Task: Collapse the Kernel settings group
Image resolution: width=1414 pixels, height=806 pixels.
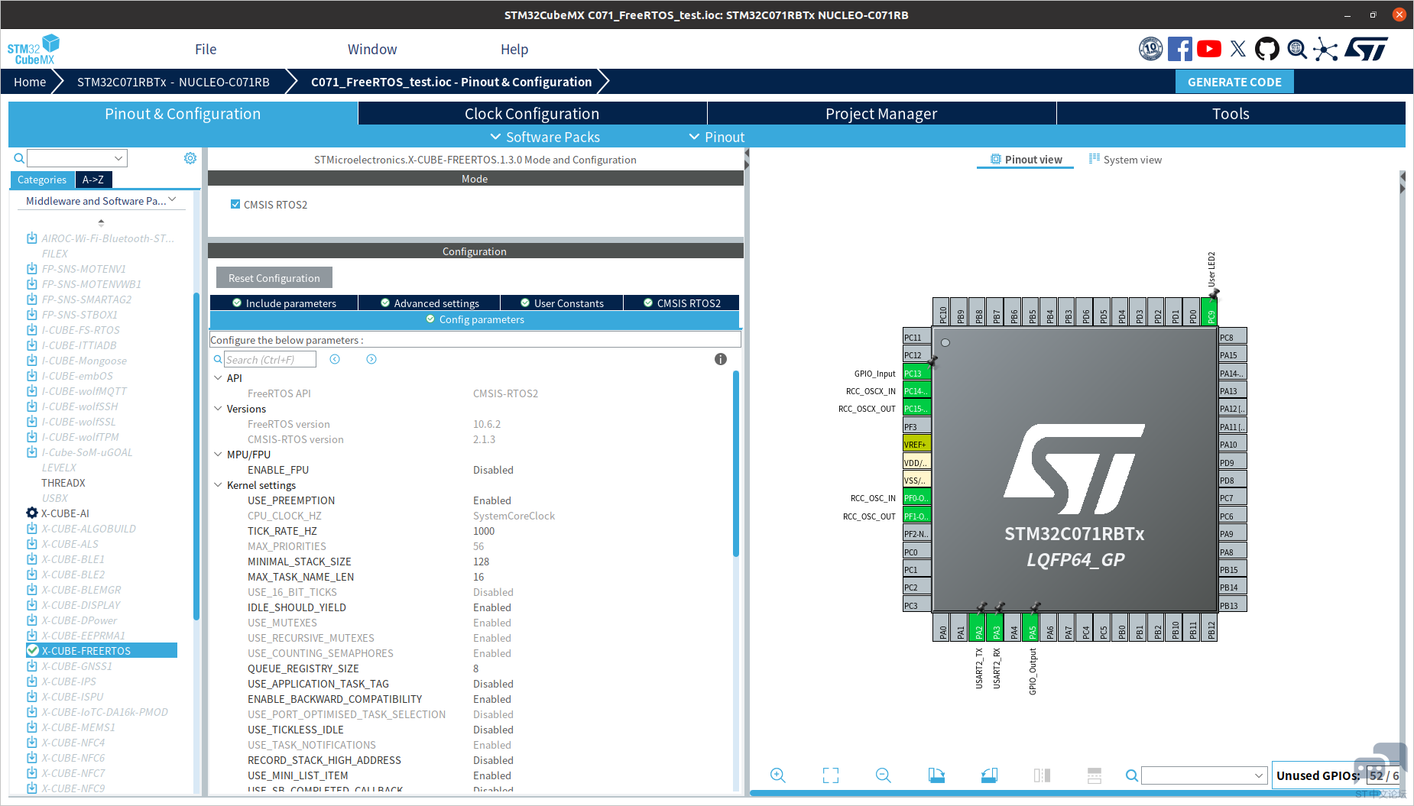Action: [218, 485]
